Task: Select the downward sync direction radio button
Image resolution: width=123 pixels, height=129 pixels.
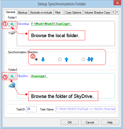Action: point(36,59)
